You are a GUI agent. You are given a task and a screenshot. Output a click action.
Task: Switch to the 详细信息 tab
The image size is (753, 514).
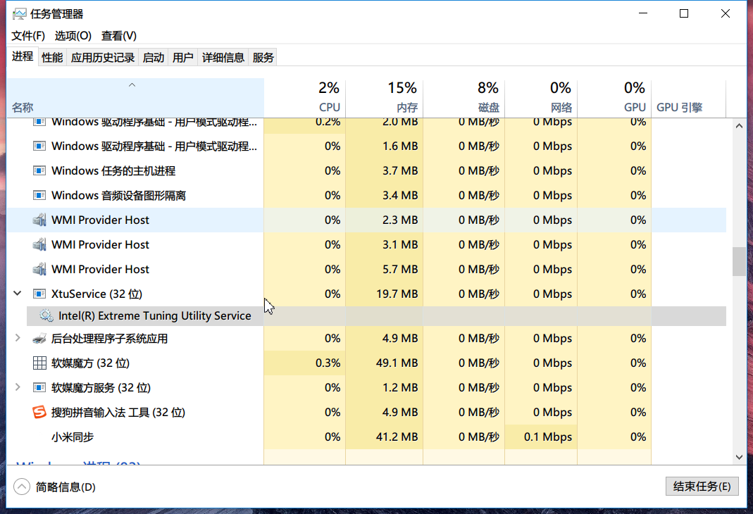point(223,57)
